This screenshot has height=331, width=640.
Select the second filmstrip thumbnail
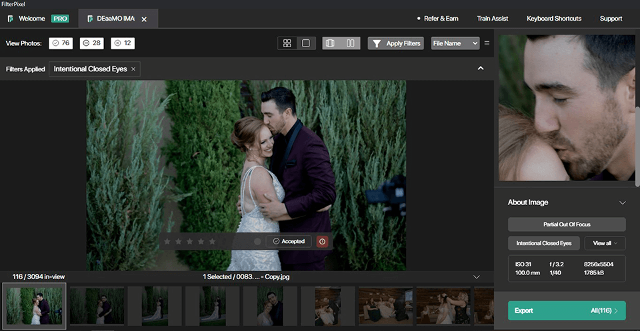point(97,306)
